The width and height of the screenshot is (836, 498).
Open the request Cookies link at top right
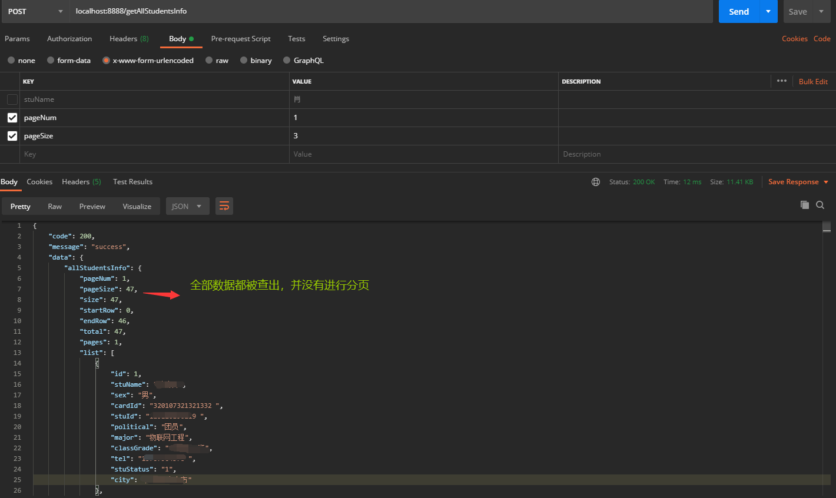point(795,39)
